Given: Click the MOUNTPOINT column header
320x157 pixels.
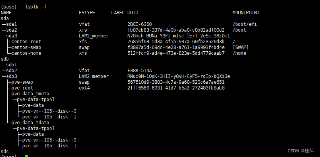Looking at the screenshot, I should pos(246,13).
